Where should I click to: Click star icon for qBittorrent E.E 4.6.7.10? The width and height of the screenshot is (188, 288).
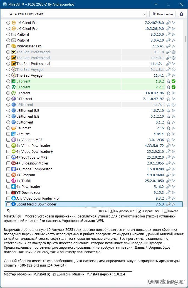point(168,111)
